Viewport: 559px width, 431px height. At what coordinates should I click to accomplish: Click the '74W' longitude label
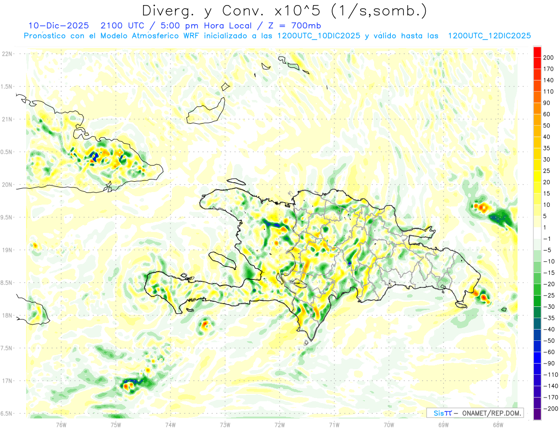click(x=170, y=424)
